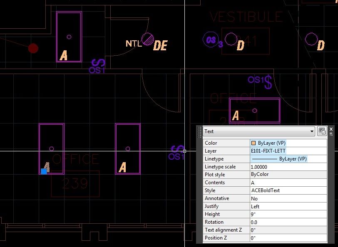Image resolution: width=338 pixels, height=247 pixels.
Task: Select the blue grip square on the lower-left fixture
Action: pyautogui.click(x=44, y=170)
